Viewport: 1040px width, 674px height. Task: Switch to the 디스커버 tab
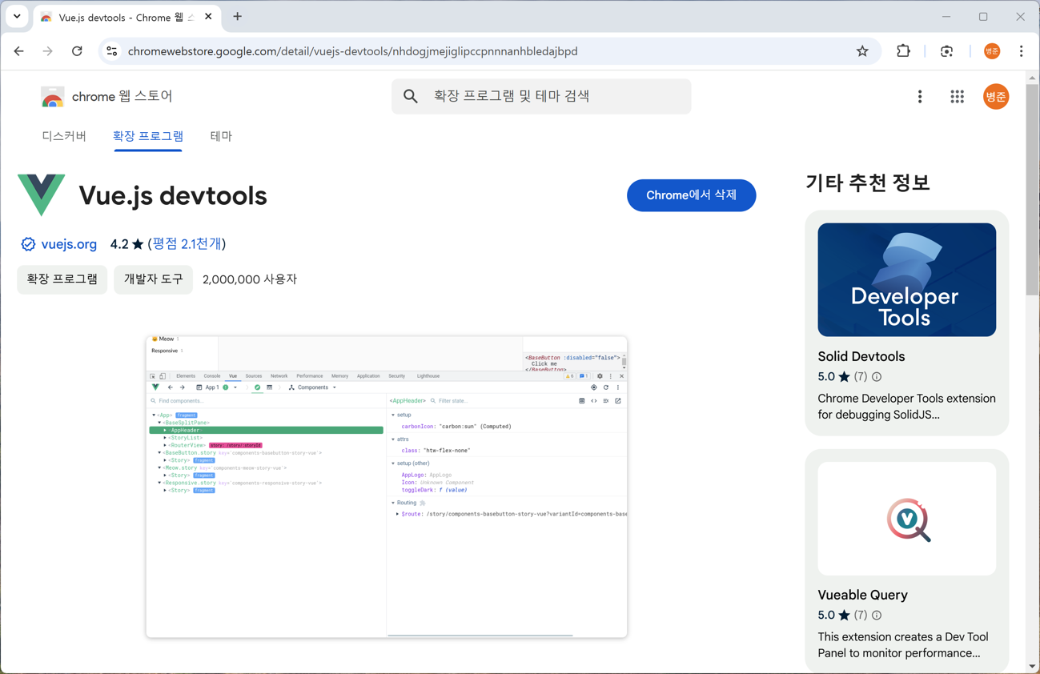tap(64, 136)
